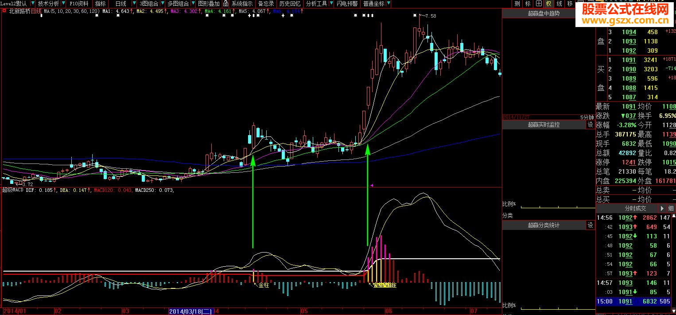Open the 技术分析 menu

pyautogui.click(x=48, y=4)
